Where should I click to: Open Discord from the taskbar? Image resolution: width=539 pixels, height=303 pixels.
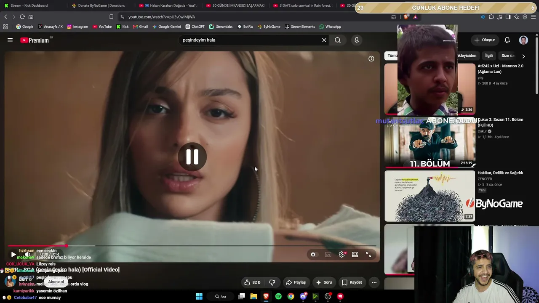pyautogui.click(x=303, y=296)
